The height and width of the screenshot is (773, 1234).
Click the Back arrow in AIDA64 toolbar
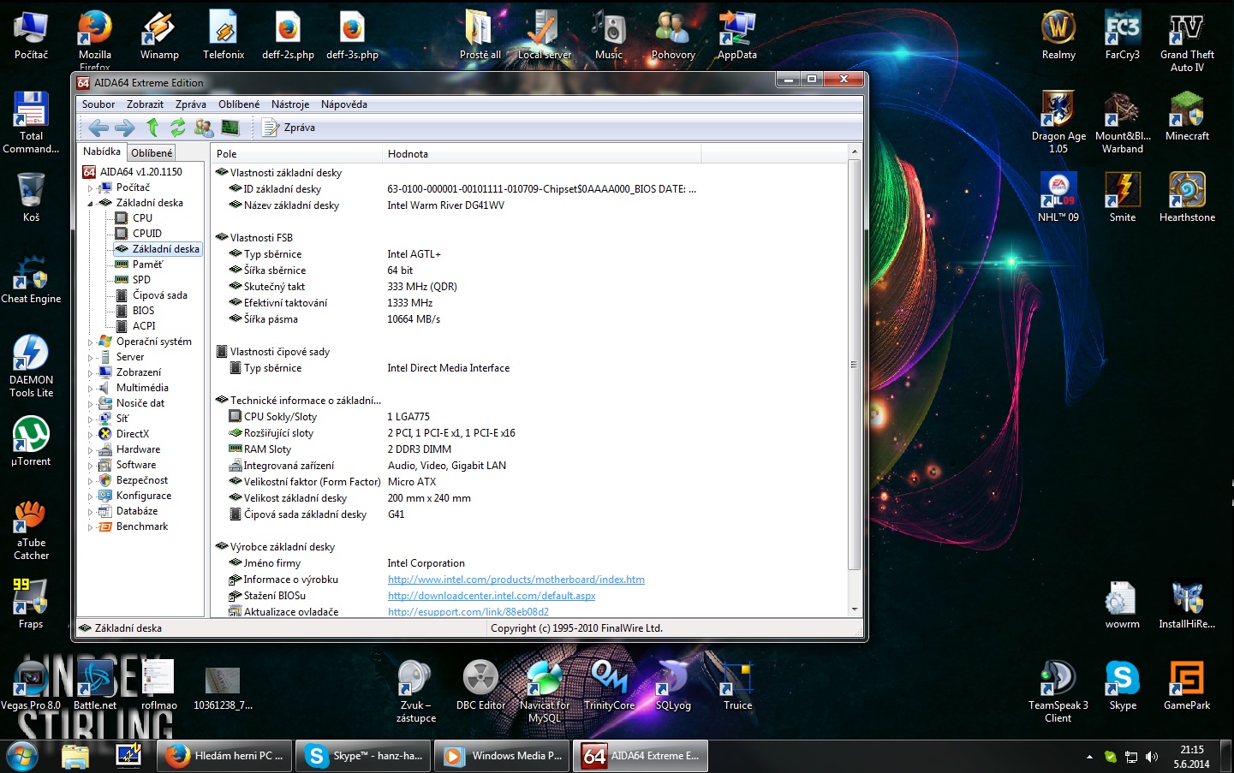[x=98, y=128]
